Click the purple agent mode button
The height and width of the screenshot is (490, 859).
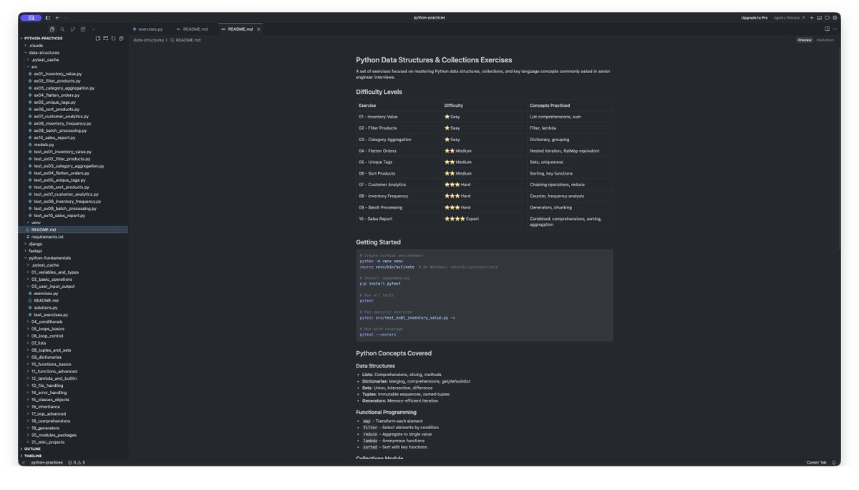tap(31, 17)
